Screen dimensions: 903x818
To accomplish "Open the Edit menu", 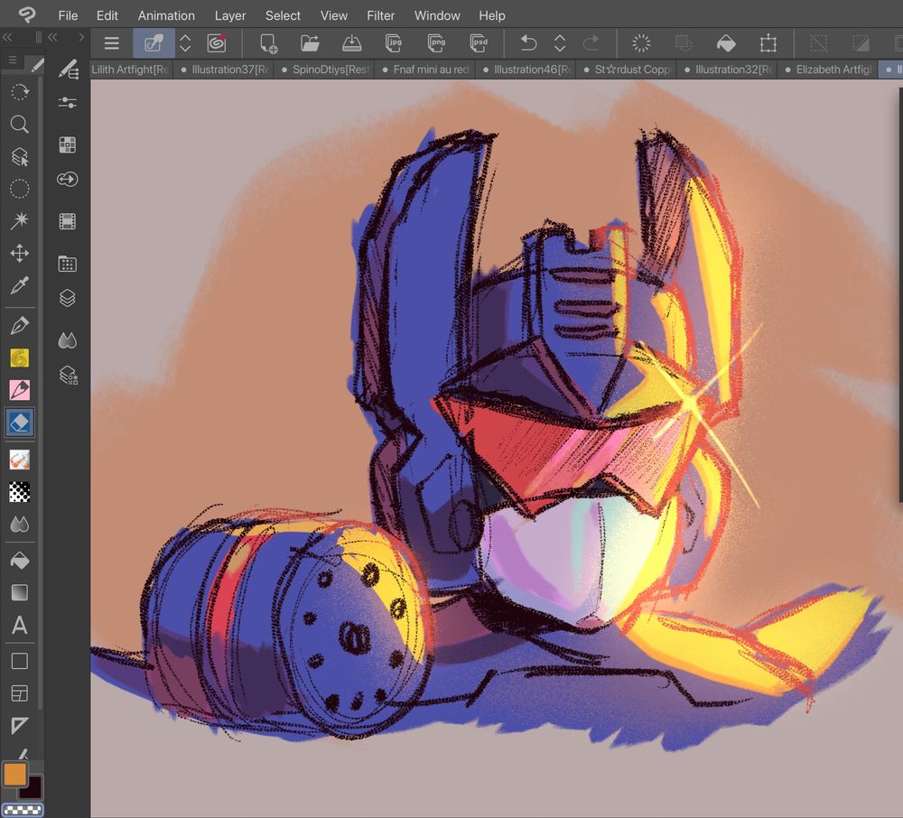I will coord(107,15).
